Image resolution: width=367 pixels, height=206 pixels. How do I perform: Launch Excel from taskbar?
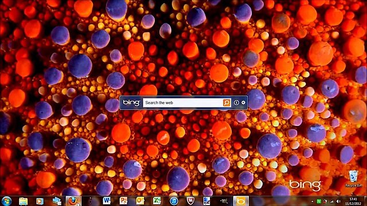[x=157, y=201]
